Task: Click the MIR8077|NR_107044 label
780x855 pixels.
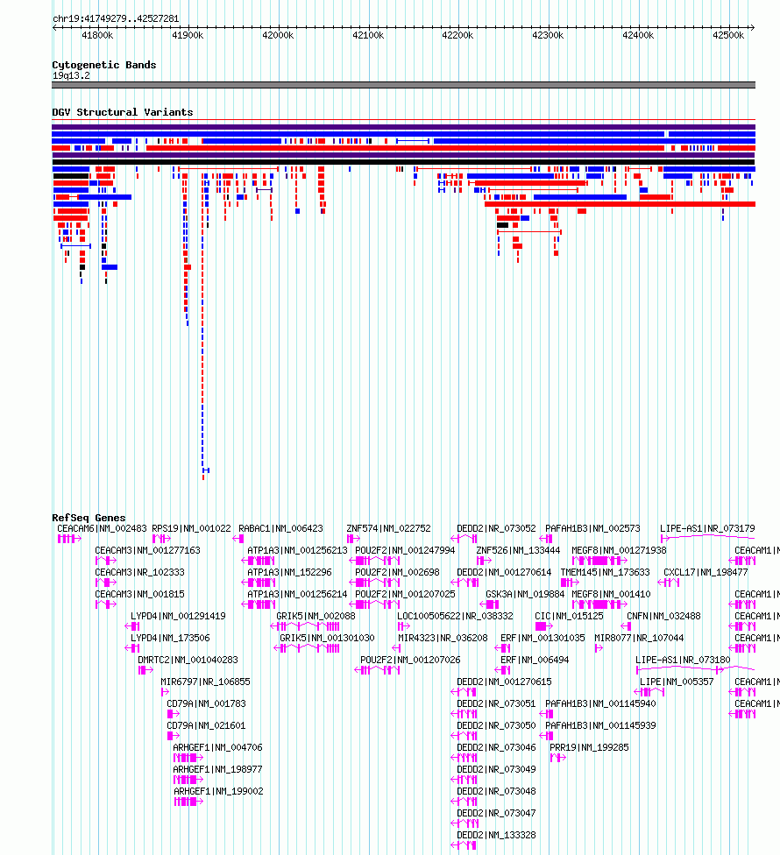Action: [x=639, y=638]
